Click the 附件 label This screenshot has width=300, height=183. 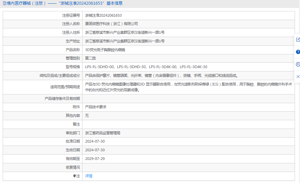pos(77,107)
